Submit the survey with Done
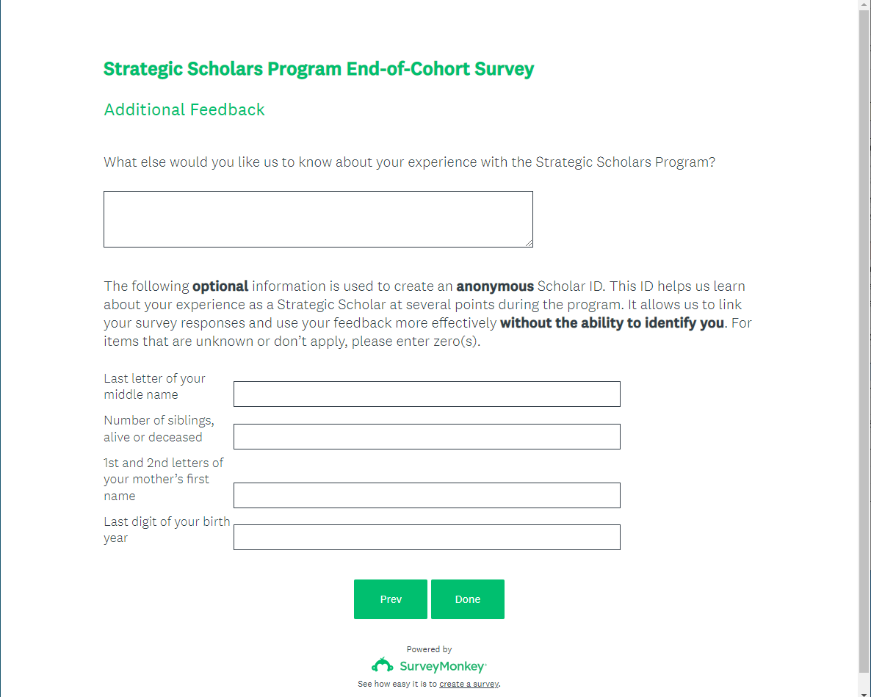Screen dimensions: 871x697 point(467,599)
